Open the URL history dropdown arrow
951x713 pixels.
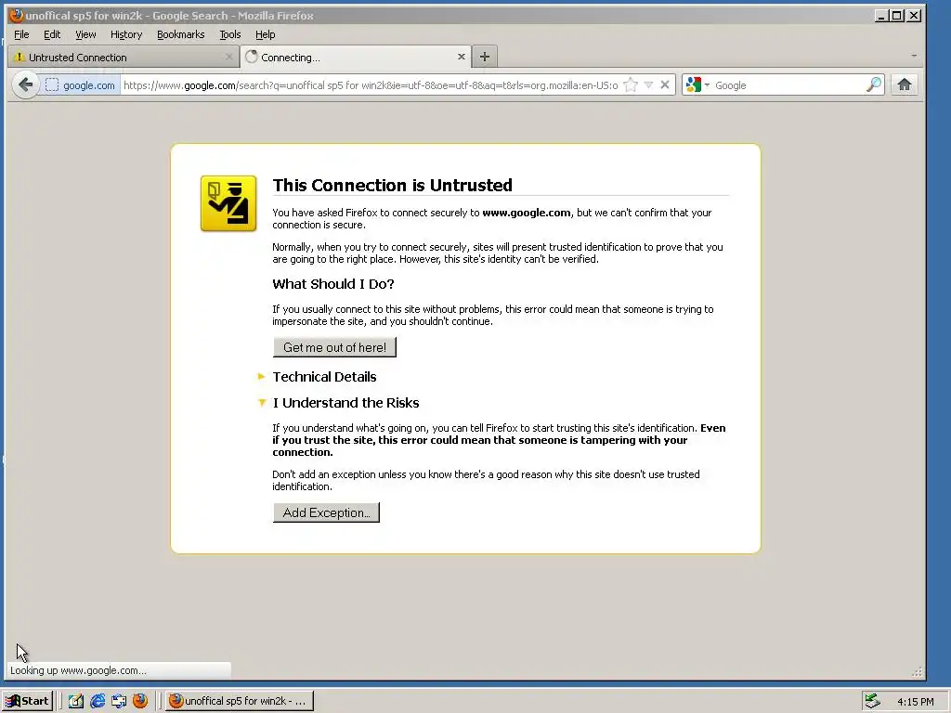[648, 84]
